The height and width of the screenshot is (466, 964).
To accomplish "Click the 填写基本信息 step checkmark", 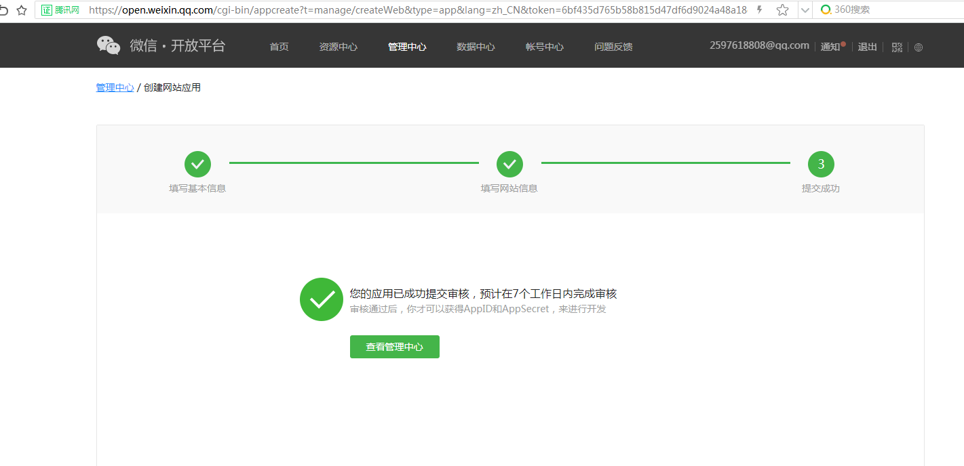I will (197, 164).
